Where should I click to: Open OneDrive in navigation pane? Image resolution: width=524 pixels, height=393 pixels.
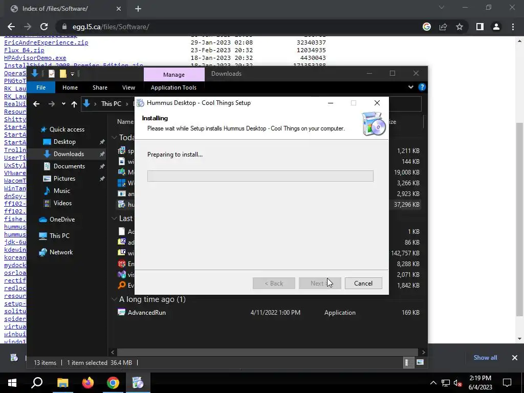pyautogui.click(x=62, y=220)
